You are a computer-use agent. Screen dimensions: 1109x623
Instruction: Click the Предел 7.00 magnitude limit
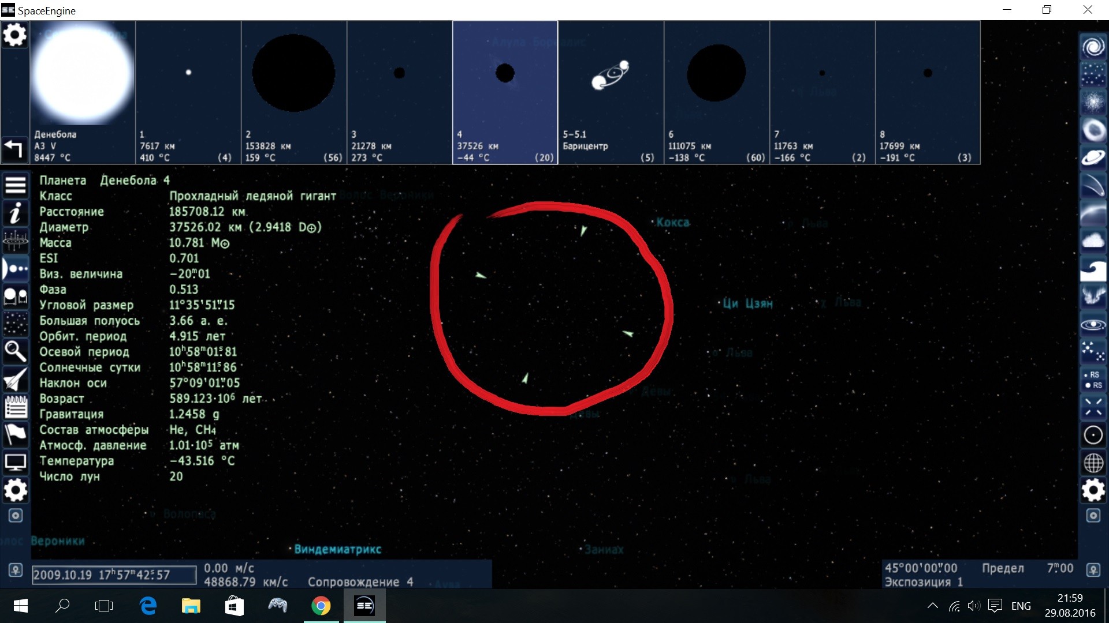coord(1028,568)
